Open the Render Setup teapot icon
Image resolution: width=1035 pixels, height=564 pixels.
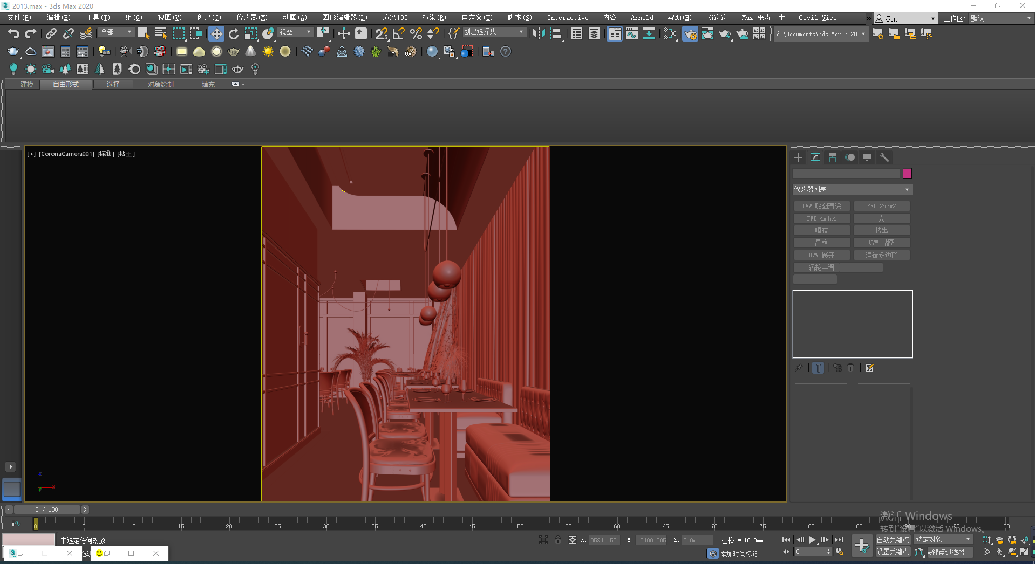690,34
